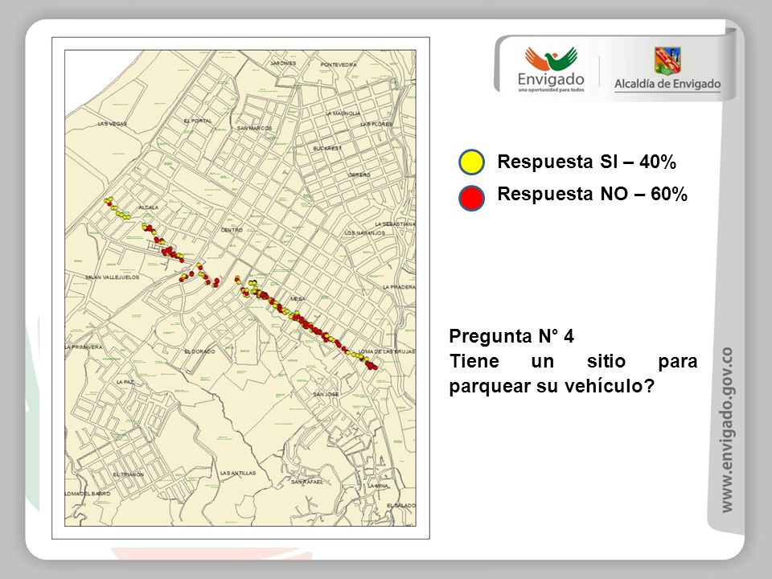Click the 'OBRERO' map label
Screen dimensions: 772x579
359,175
